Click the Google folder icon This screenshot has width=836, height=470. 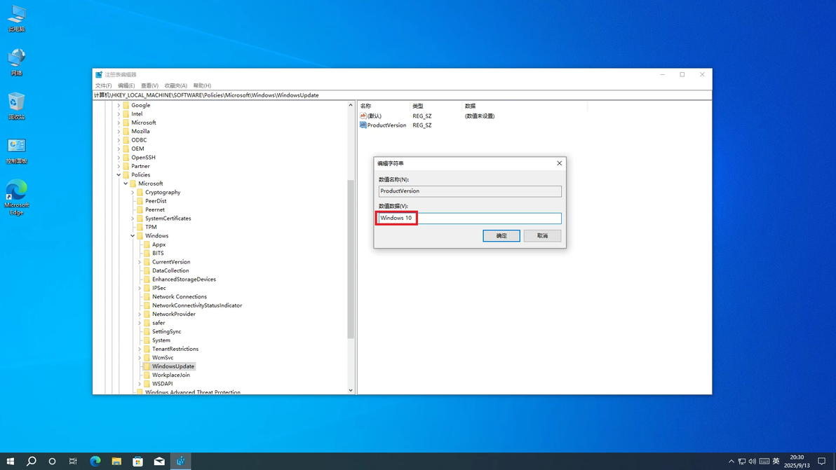point(126,105)
